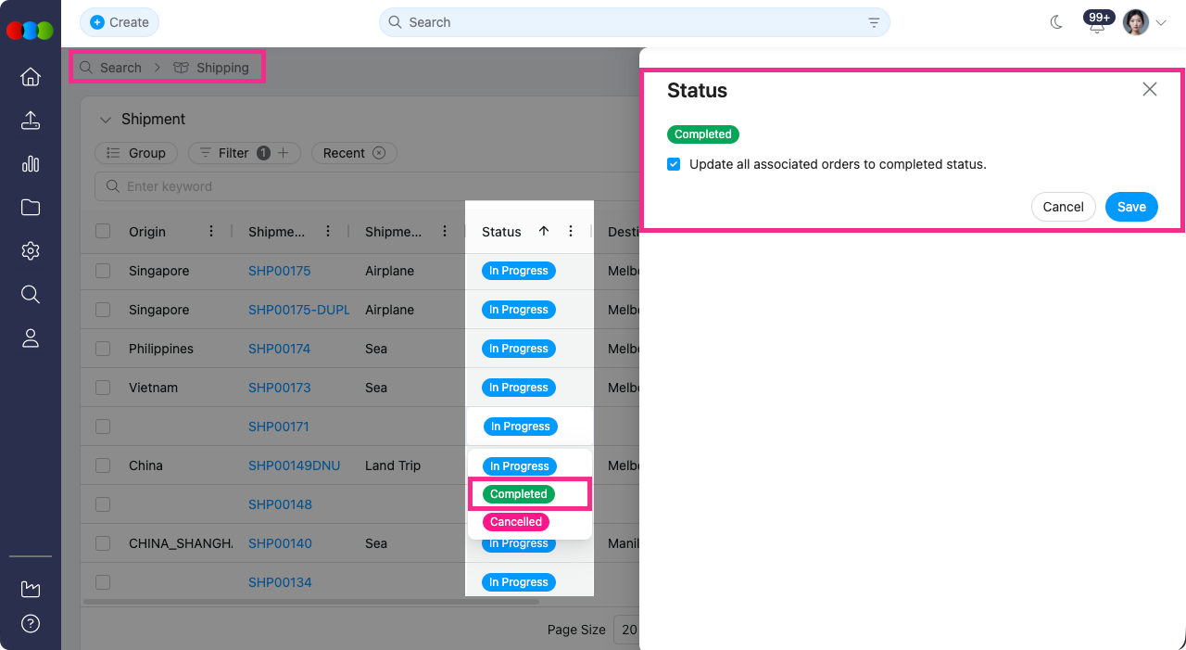Open shipment link SHP00174
The width and height of the screenshot is (1186, 650).
pos(279,349)
